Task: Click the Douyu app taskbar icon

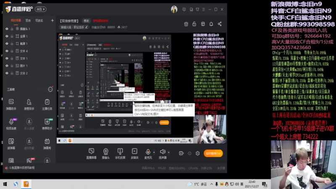Action: pyautogui.click(x=26, y=184)
